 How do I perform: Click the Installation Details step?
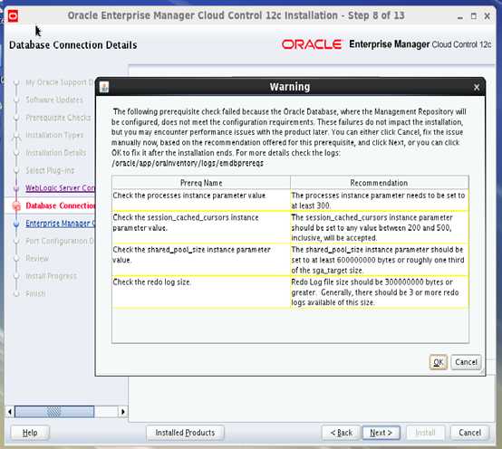[56, 153]
